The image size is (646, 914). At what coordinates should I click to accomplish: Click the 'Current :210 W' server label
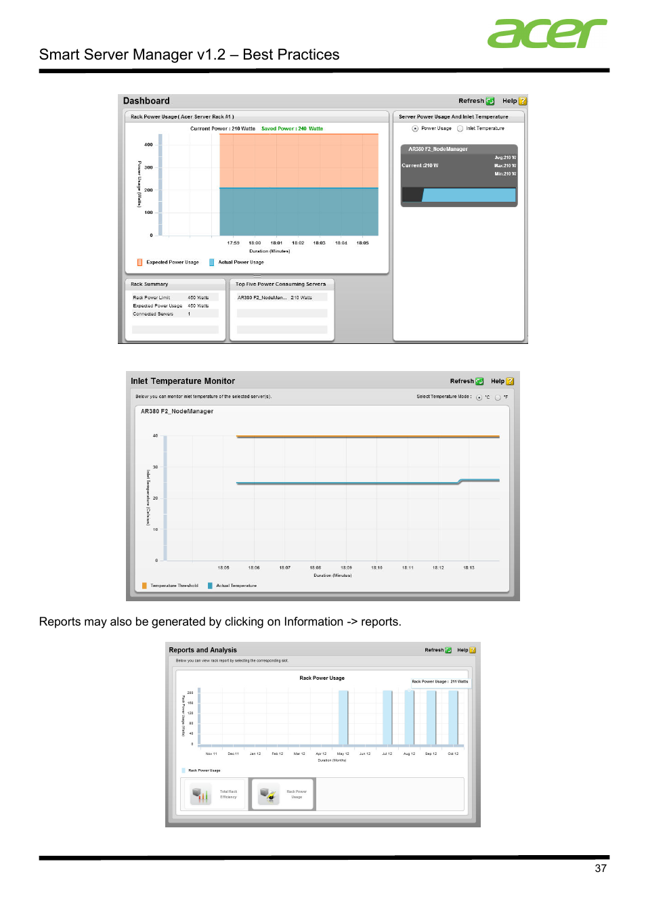coord(420,165)
